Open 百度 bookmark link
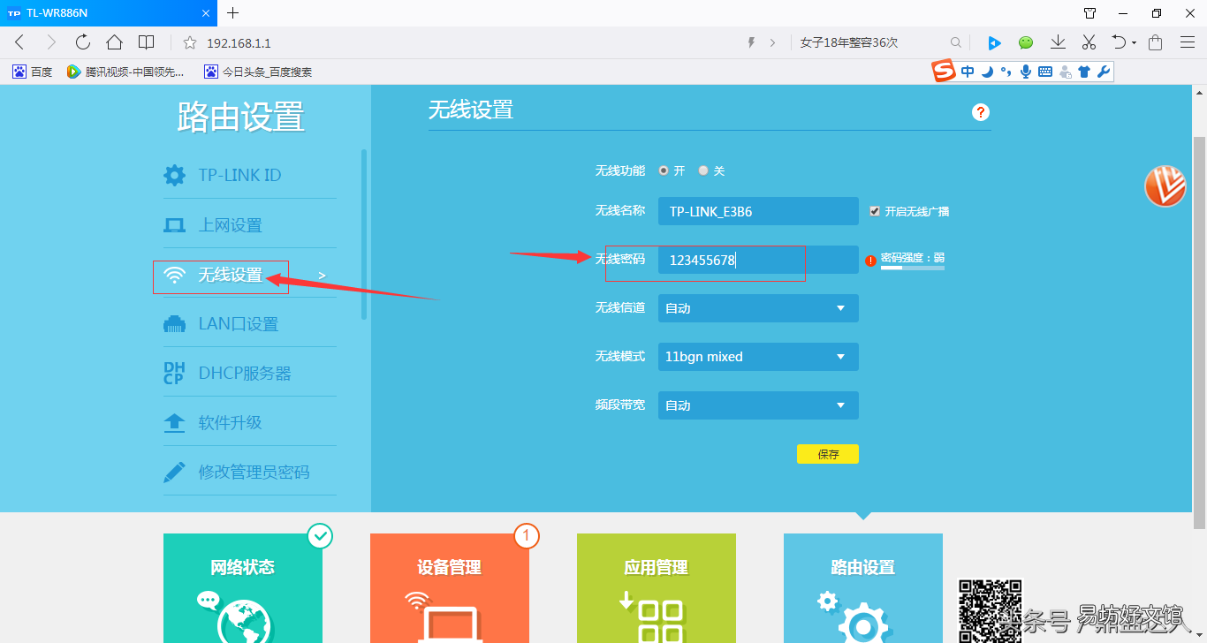The width and height of the screenshot is (1207, 643). (33, 72)
